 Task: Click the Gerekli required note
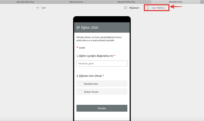[x=82, y=48]
